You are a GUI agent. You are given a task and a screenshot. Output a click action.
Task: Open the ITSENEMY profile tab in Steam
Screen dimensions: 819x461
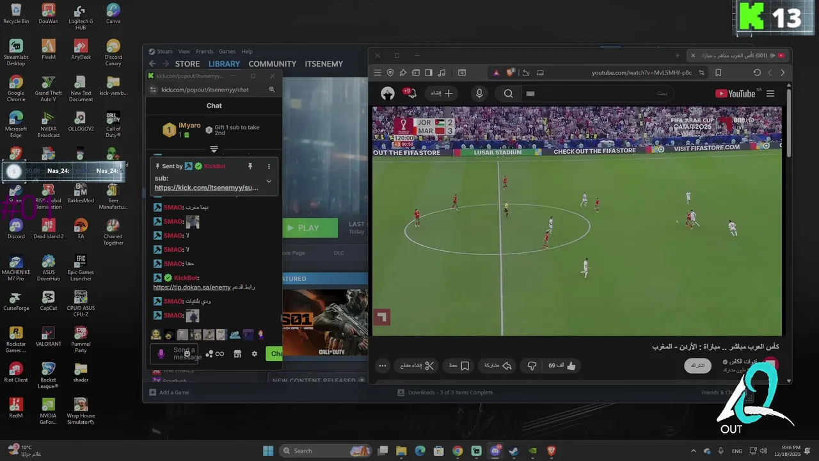click(324, 64)
